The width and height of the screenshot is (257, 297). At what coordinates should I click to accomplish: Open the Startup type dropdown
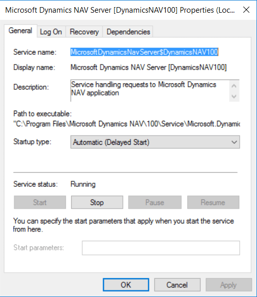(155, 142)
